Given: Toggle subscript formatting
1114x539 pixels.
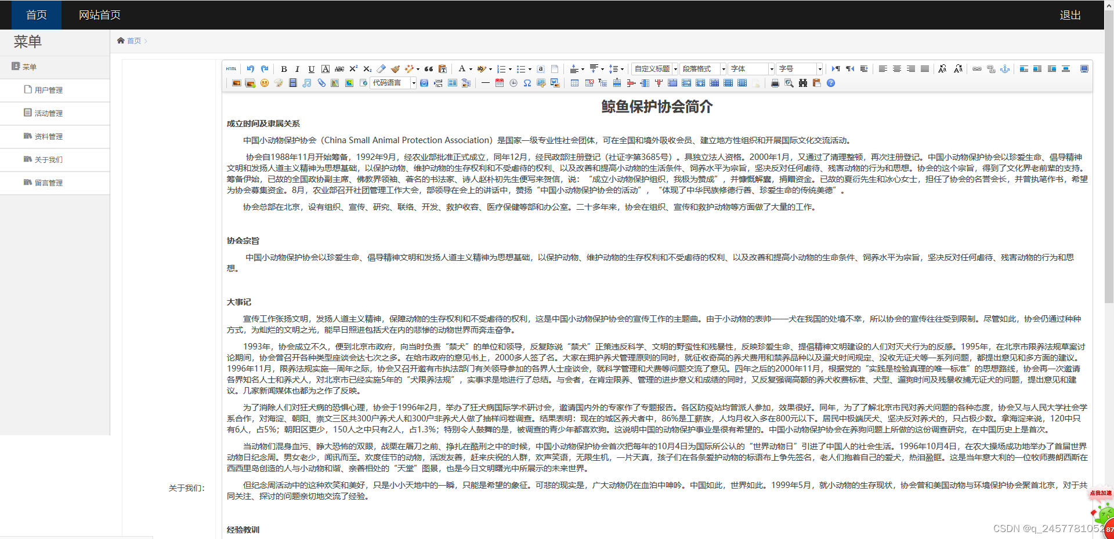Looking at the screenshot, I should coord(367,69).
